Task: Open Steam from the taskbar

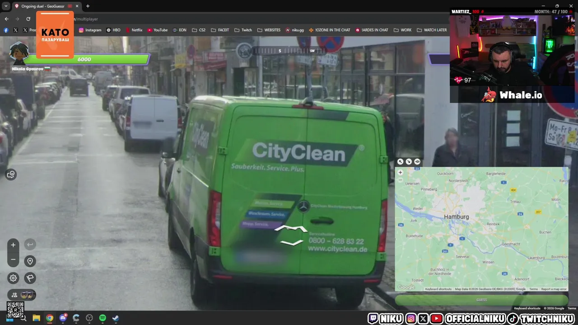Action: tap(116, 318)
